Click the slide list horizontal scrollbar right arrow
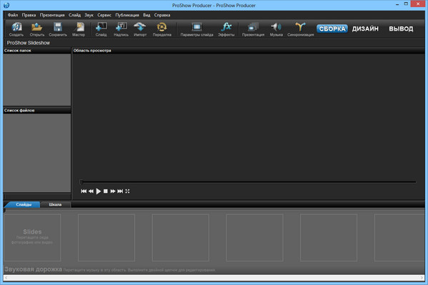Screen dimensions: 428x285 (422, 278)
